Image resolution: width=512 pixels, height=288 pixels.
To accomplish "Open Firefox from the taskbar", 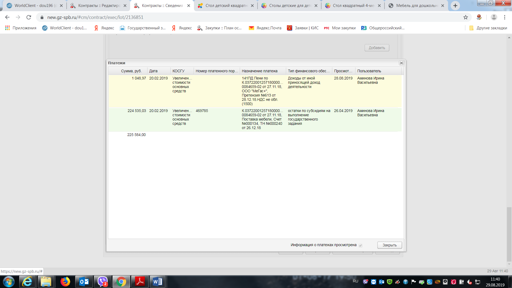I will point(65,282).
